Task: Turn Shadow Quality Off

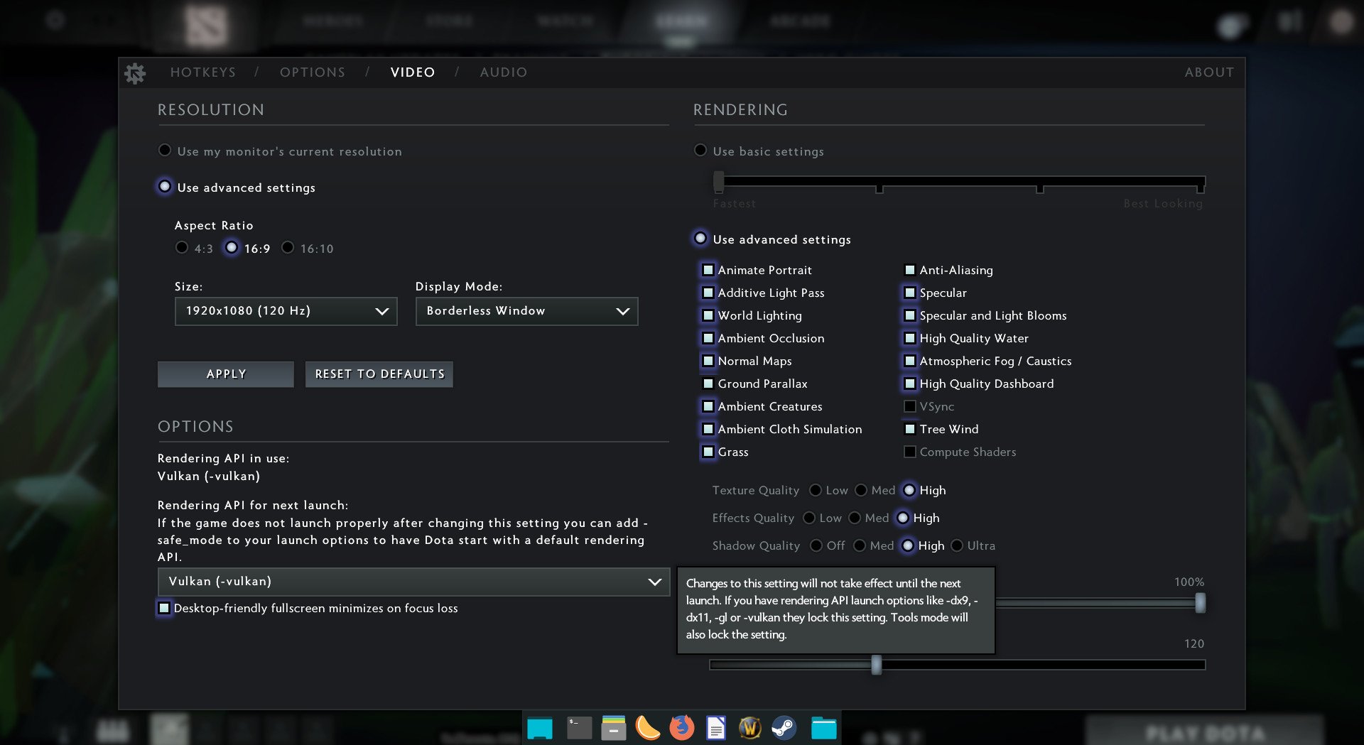Action: (816, 545)
